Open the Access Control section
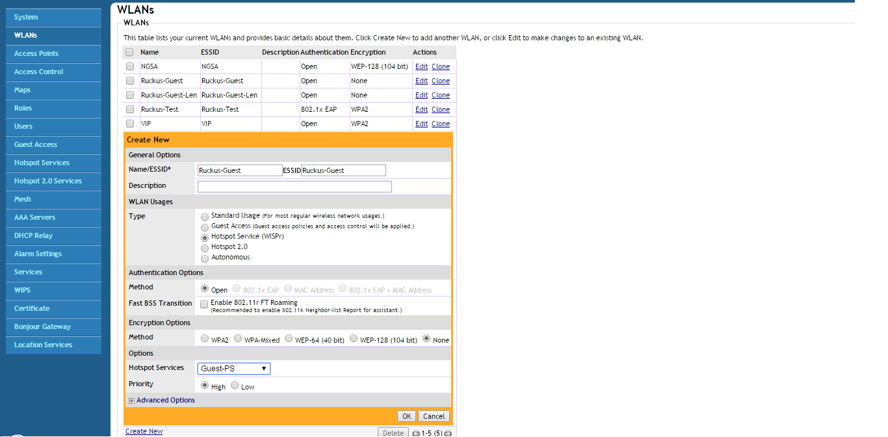 tap(53, 72)
